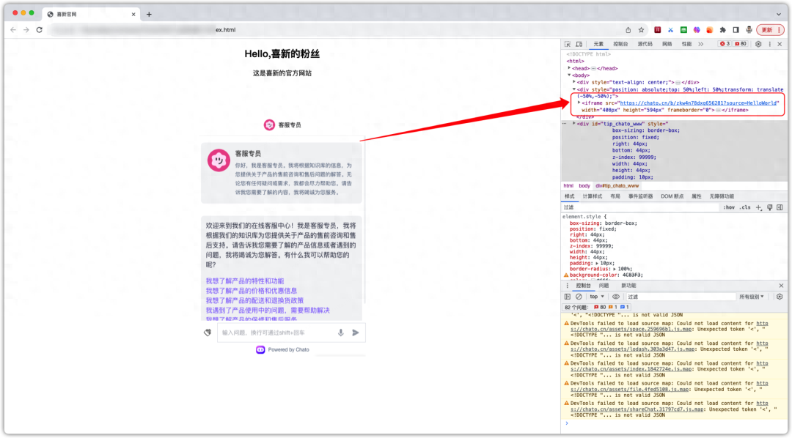Click the styles filter input
The image size is (792, 438).
[642, 207]
